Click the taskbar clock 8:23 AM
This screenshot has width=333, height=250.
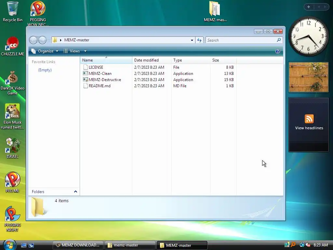320,245
